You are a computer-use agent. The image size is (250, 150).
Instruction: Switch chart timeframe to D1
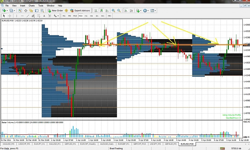[97, 16]
